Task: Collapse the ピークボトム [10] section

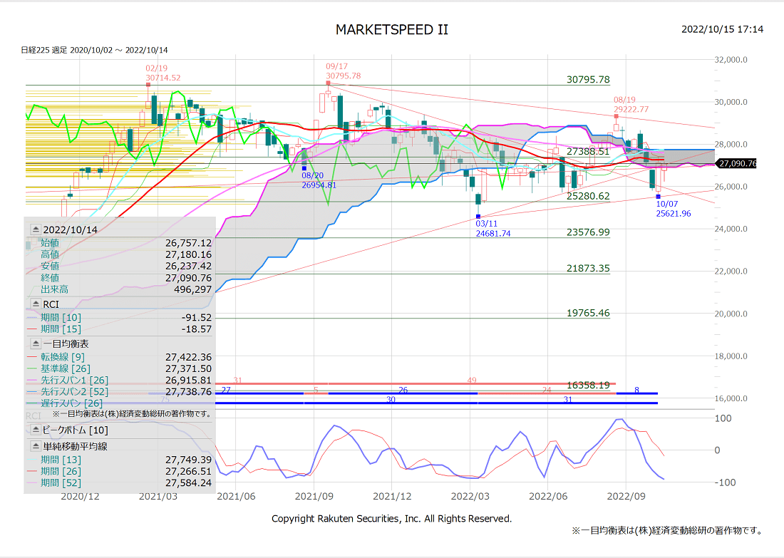Action: tap(36, 430)
